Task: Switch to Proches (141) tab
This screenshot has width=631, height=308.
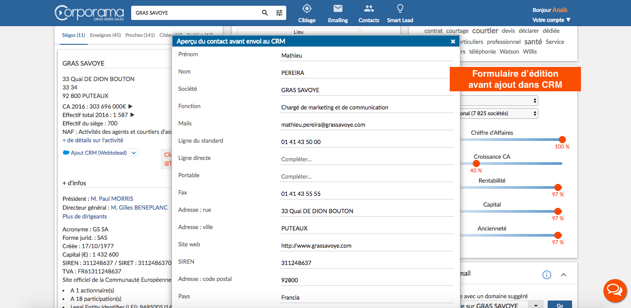Action: point(140,35)
